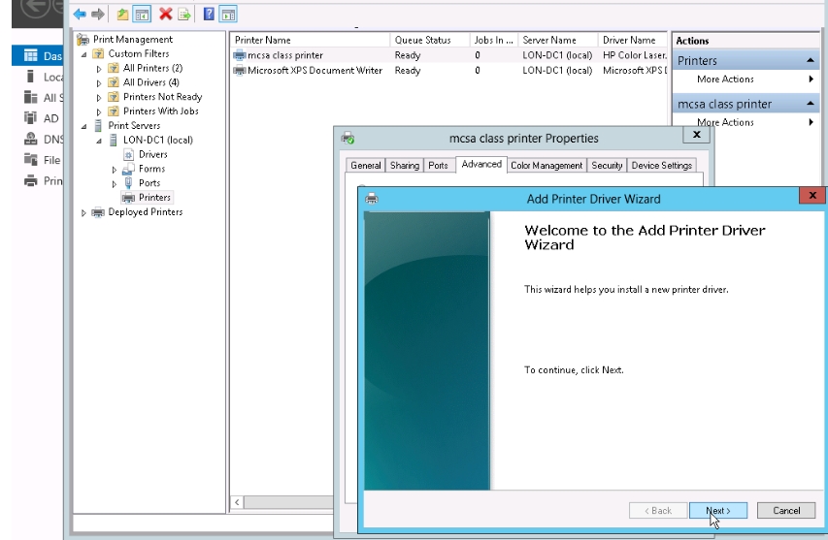The height and width of the screenshot is (540, 828).
Task: Open the Device Settings tab
Action: 662,165
